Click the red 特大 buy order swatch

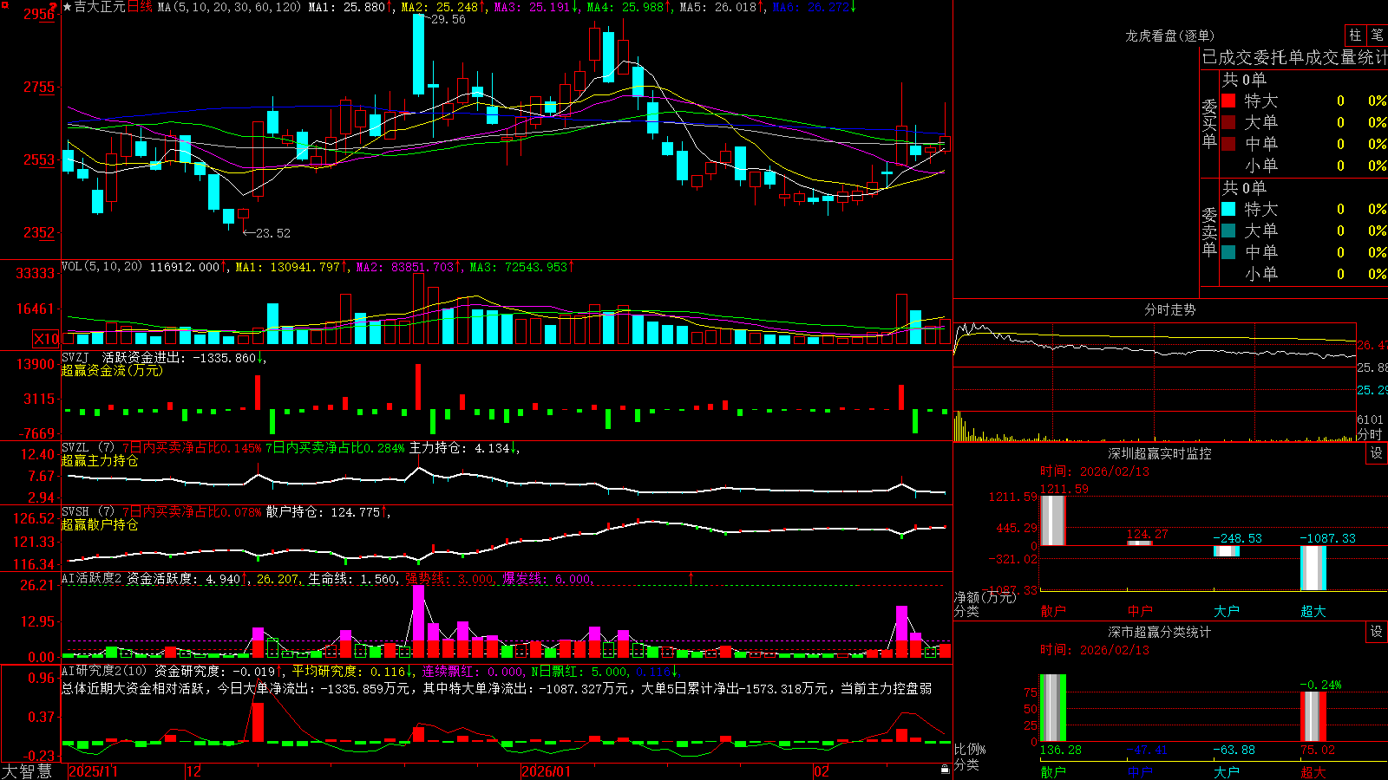pyautogui.click(x=1228, y=101)
